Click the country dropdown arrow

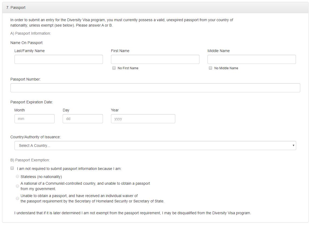coord(293,146)
